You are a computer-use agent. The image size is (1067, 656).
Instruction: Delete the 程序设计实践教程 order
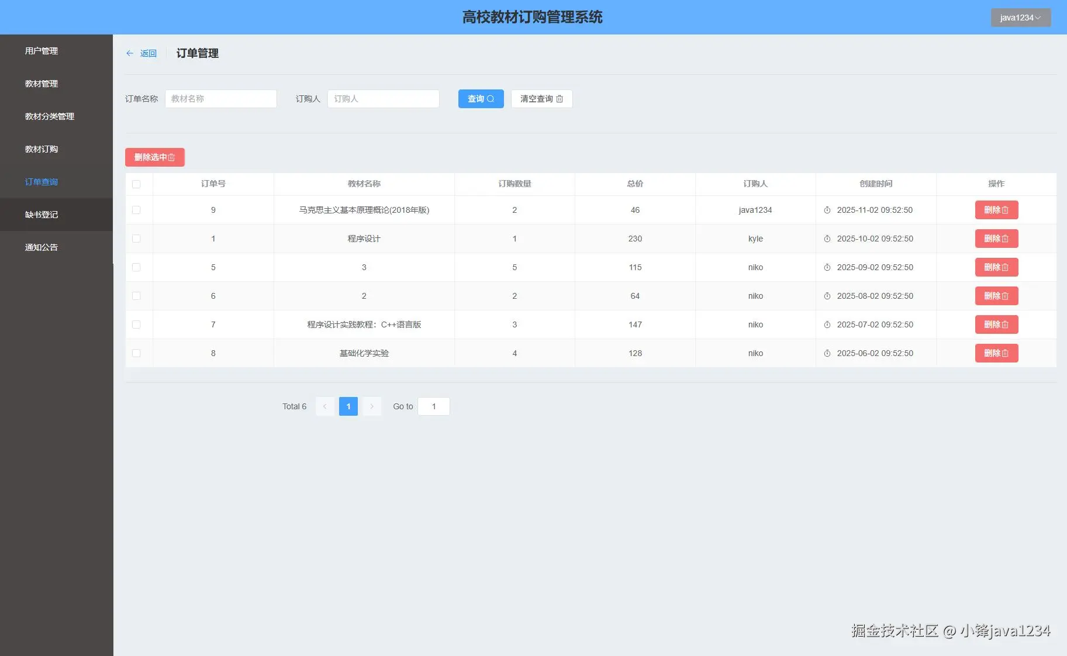[x=996, y=324]
